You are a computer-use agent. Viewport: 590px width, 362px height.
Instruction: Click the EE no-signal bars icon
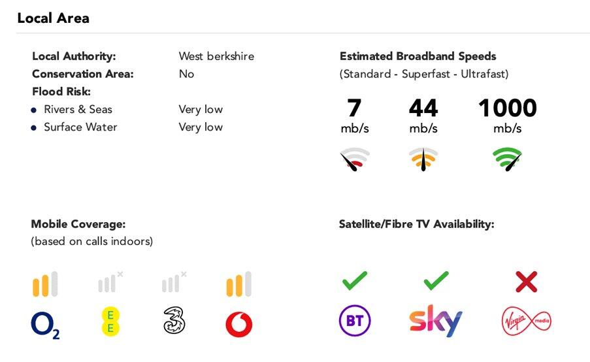tap(110, 283)
